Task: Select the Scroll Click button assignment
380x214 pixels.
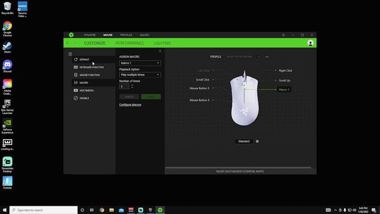Action: click(202, 80)
